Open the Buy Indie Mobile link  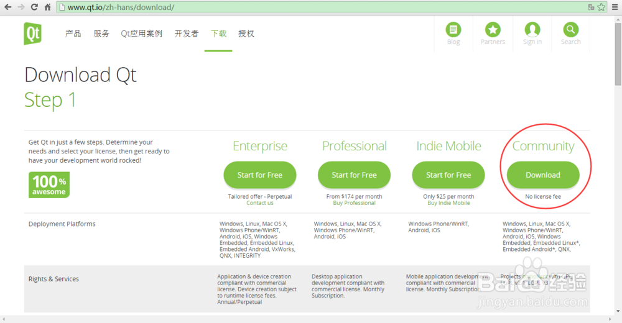pos(448,203)
